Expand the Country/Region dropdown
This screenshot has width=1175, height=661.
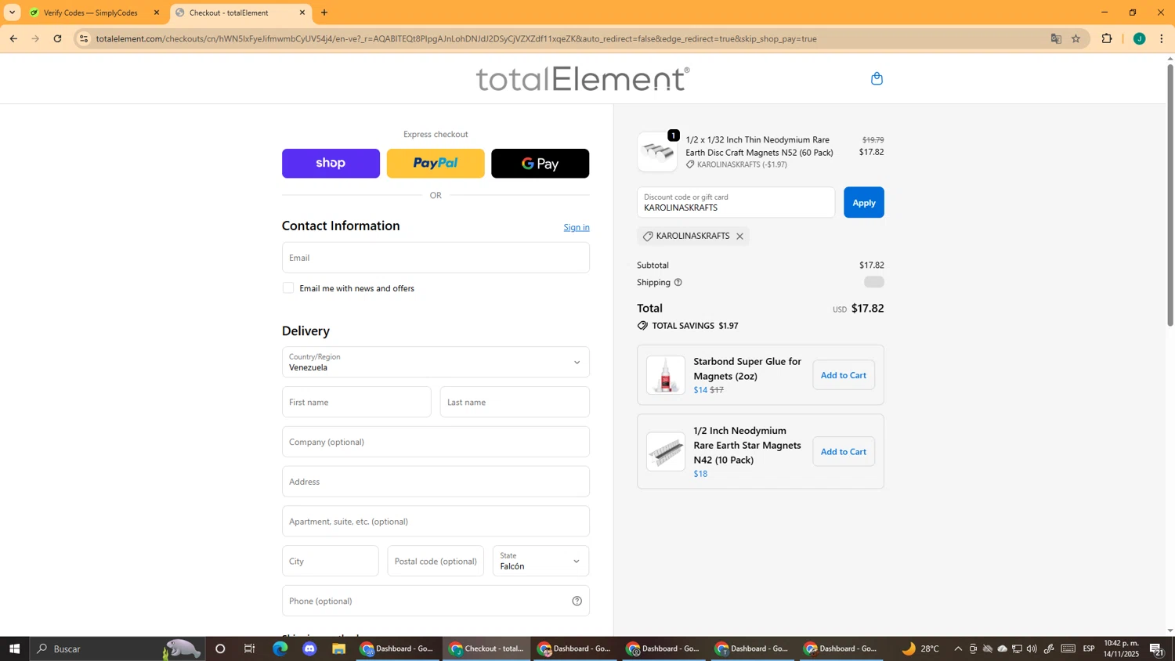[436, 363]
